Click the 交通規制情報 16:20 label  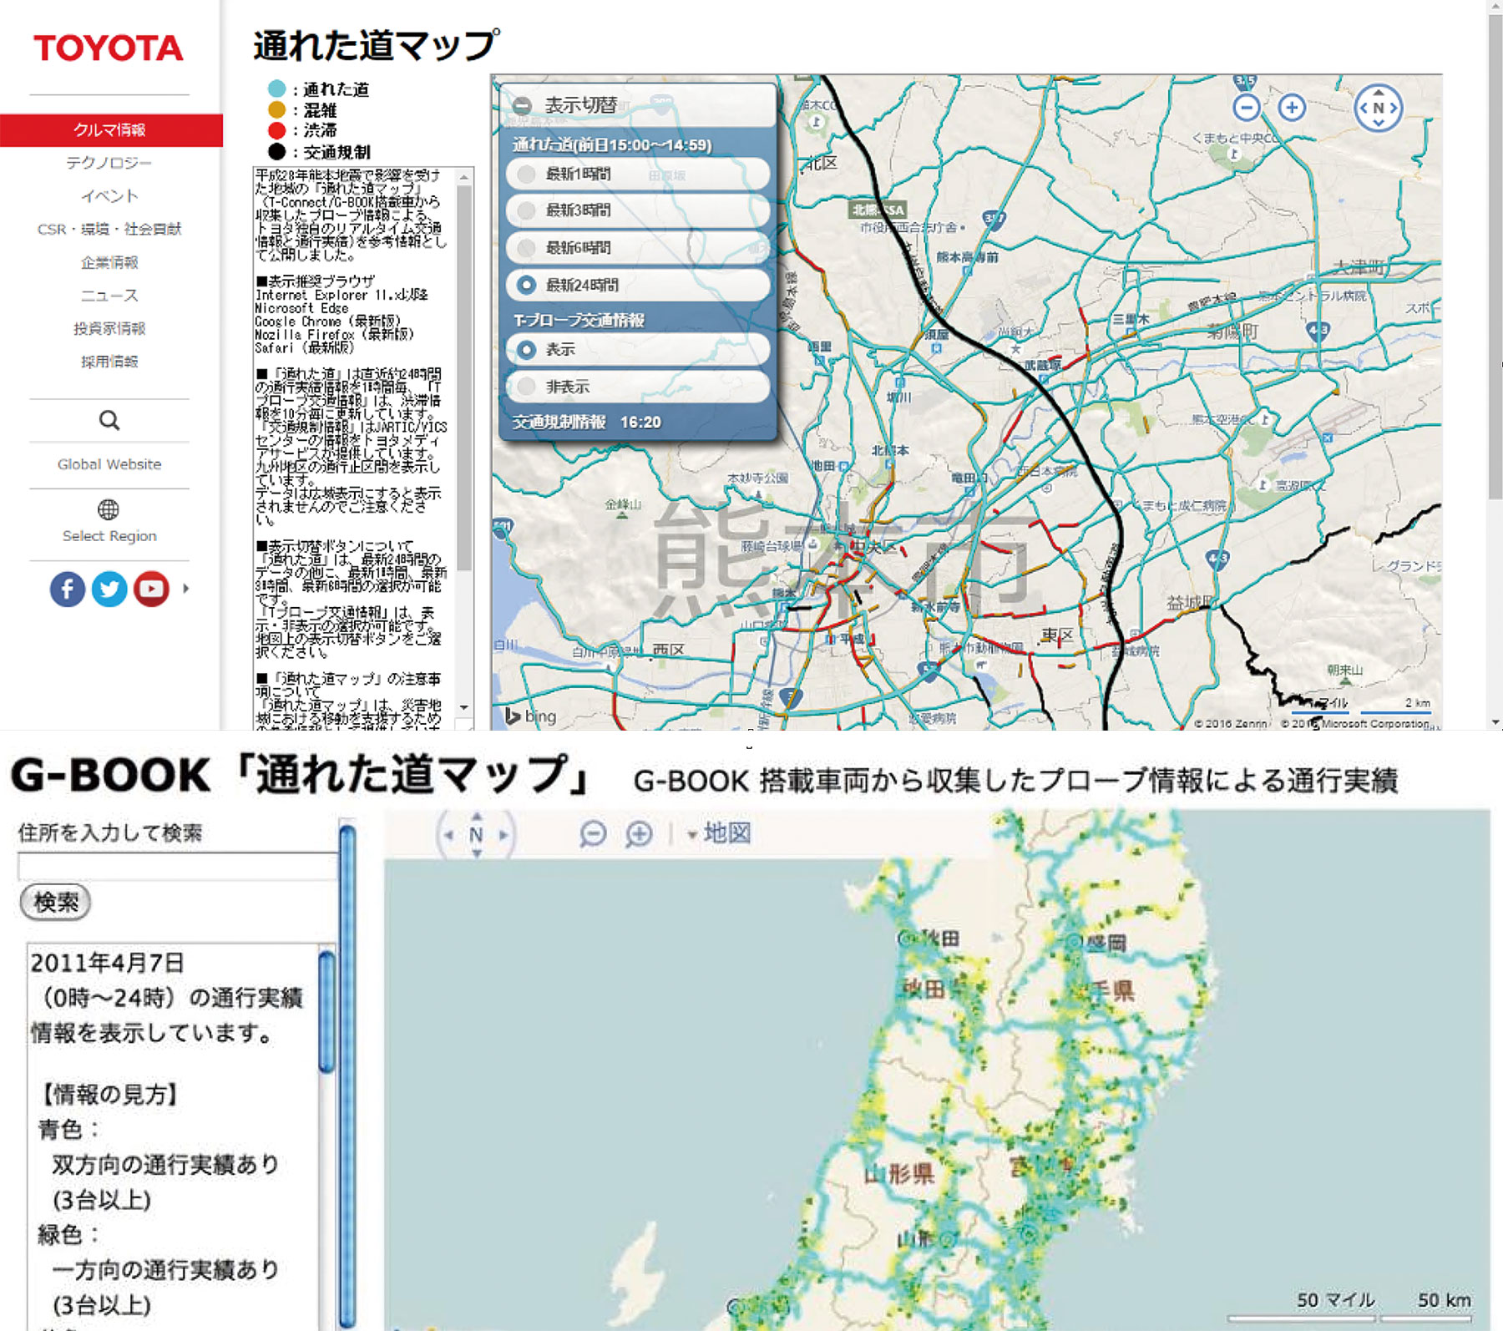(x=586, y=423)
